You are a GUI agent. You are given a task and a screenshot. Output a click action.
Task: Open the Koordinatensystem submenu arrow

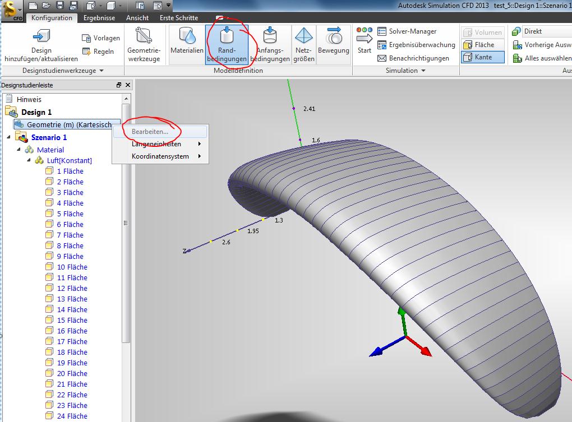coord(200,156)
